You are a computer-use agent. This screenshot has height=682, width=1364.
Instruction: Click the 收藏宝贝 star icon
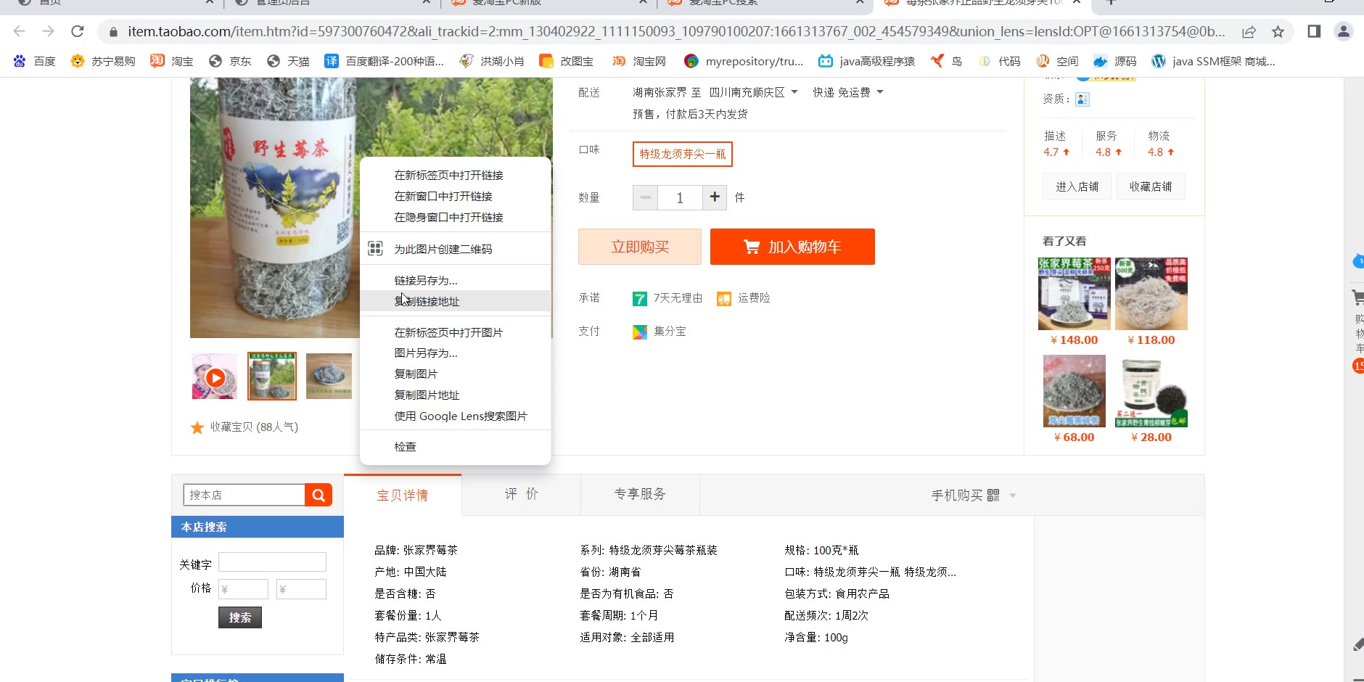coord(197,427)
